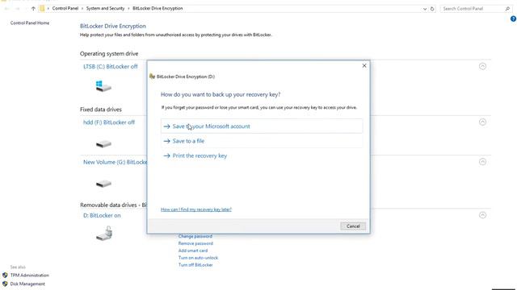Click Change password link
The image size is (517, 290).
pos(195,236)
